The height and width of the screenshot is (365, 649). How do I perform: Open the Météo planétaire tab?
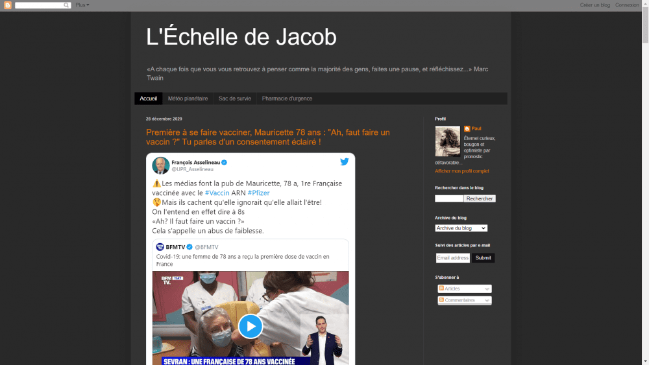188,99
